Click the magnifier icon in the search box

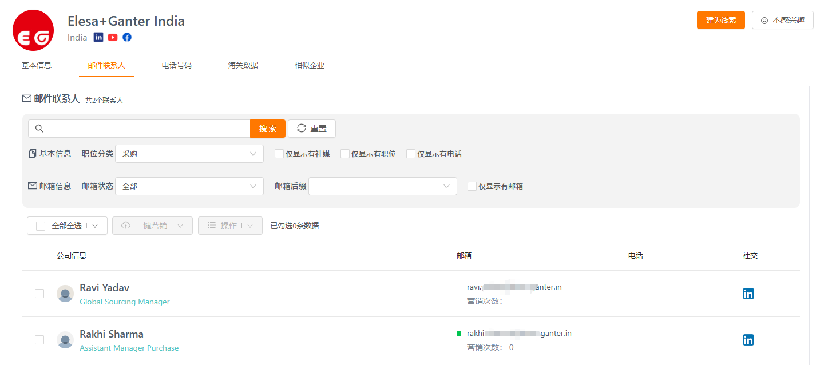click(39, 129)
